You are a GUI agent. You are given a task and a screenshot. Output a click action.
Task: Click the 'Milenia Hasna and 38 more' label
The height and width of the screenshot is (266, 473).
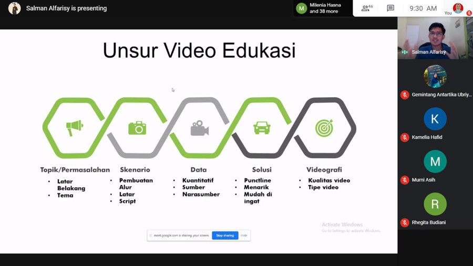coord(325,8)
